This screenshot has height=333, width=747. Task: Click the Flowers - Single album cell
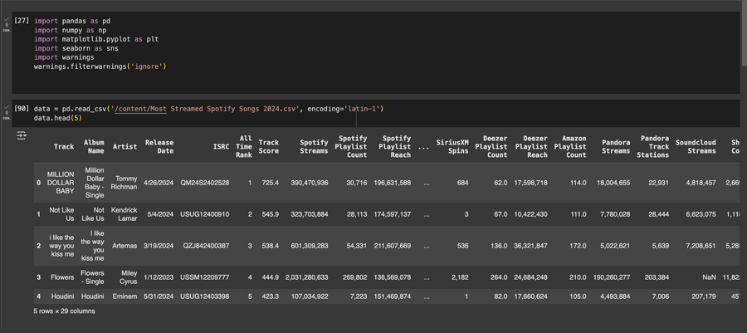pyautogui.click(x=92, y=277)
